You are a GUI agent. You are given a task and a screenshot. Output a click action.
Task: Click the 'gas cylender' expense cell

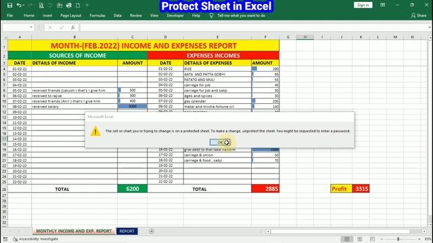pyautogui.click(x=217, y=101)
